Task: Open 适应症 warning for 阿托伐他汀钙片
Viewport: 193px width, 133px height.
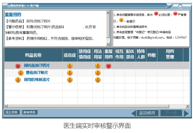Action: [70, 66]
